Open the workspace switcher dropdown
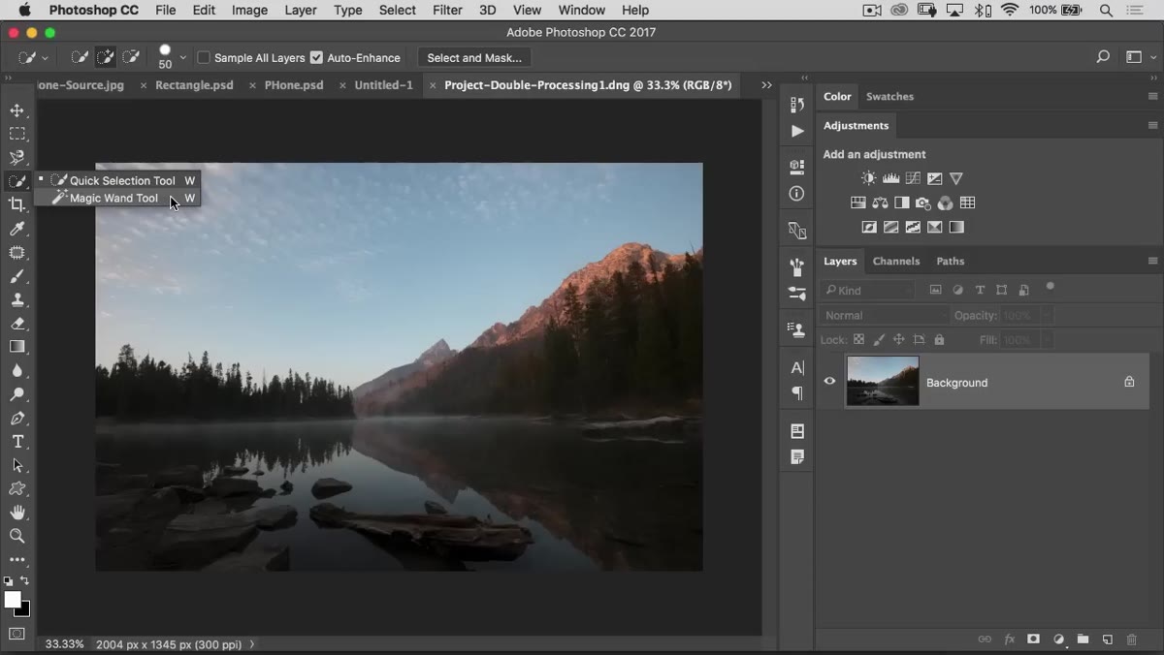 pos(1139,57)
